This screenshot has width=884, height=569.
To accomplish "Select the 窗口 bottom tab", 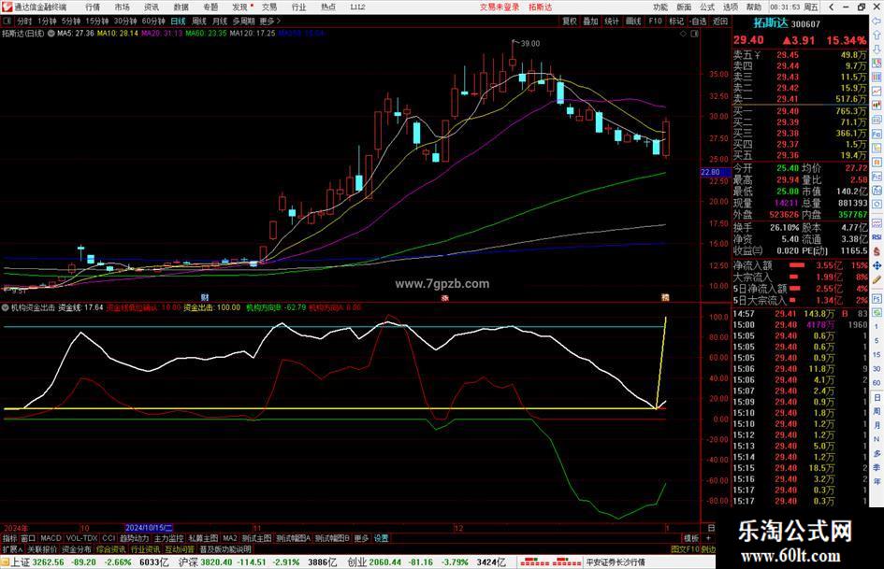I will click(x=28, y=538).
